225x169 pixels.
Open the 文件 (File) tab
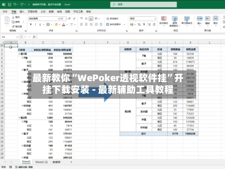5,12
